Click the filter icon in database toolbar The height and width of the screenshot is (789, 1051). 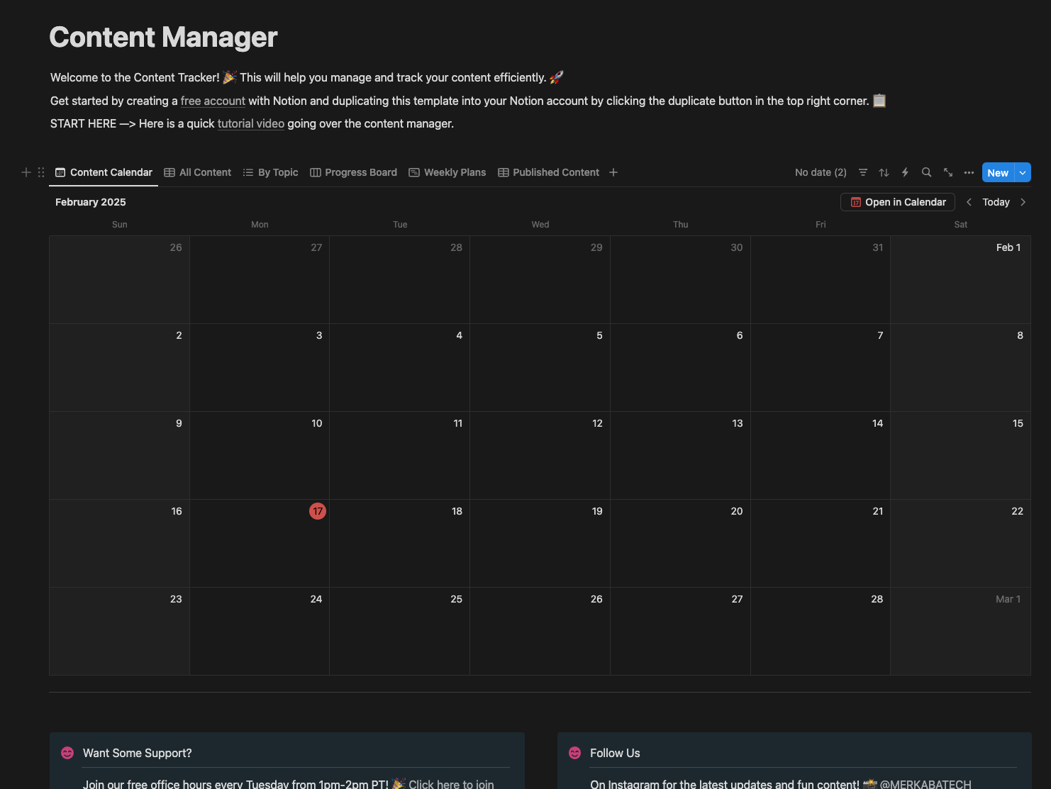863,172
